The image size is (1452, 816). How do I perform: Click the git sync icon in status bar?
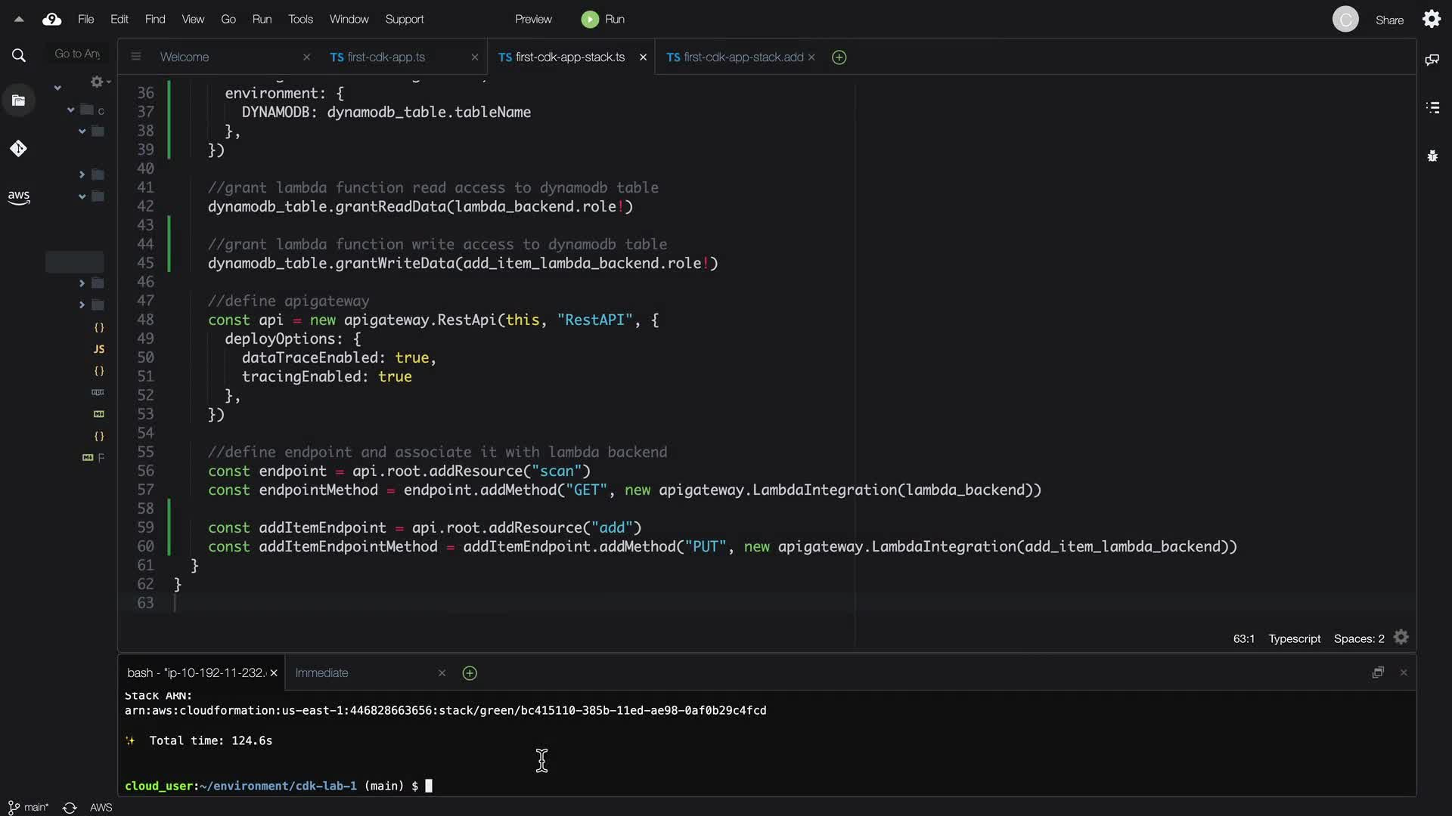pyautogui.click(x=70, y=808)
